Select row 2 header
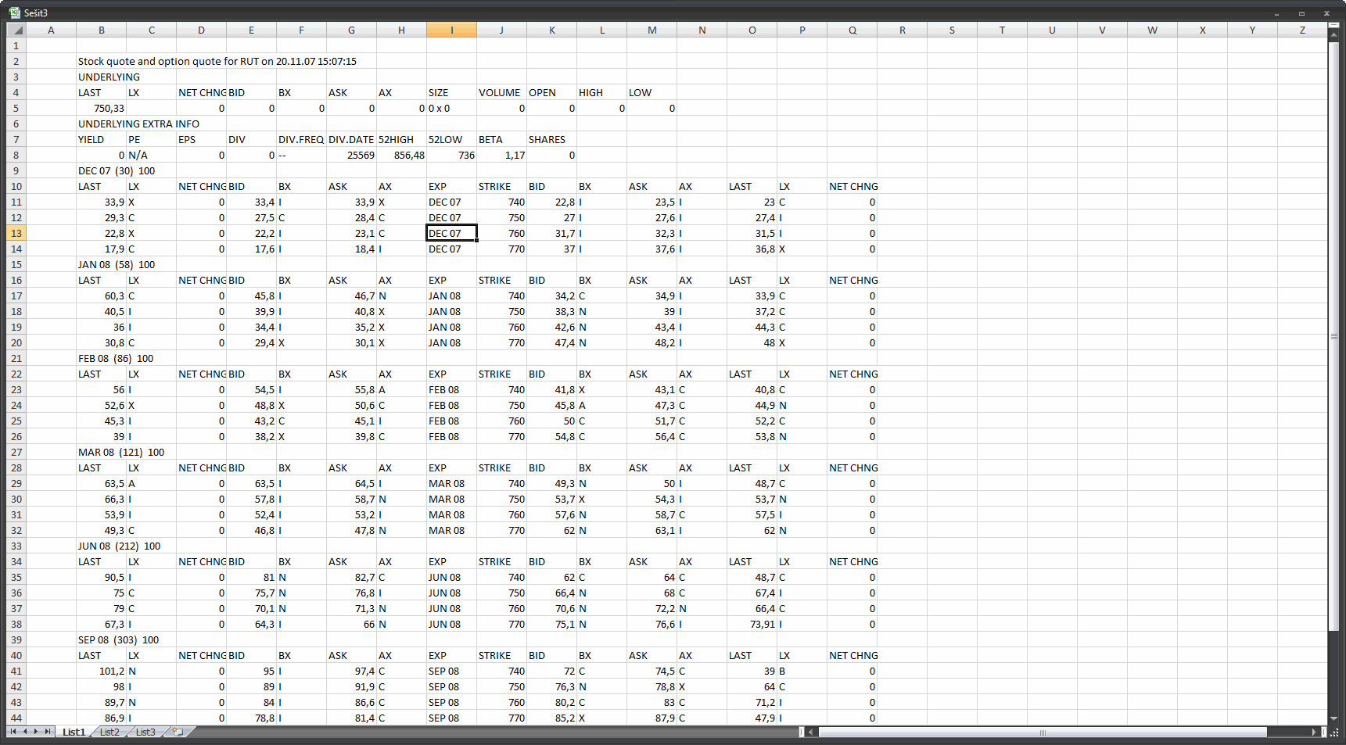Screen dimensions: 1346x745 [16, 61]
